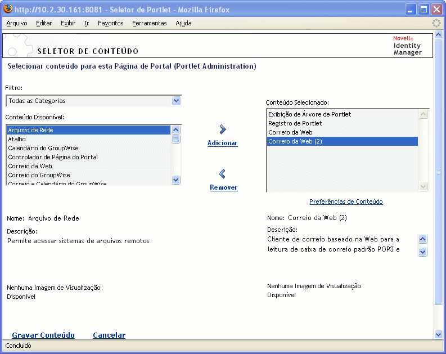Image resolution: width=446 pixels, height=354 pixels.
Task: Click the page scrollbar up arrow
Action: point(438,35)
